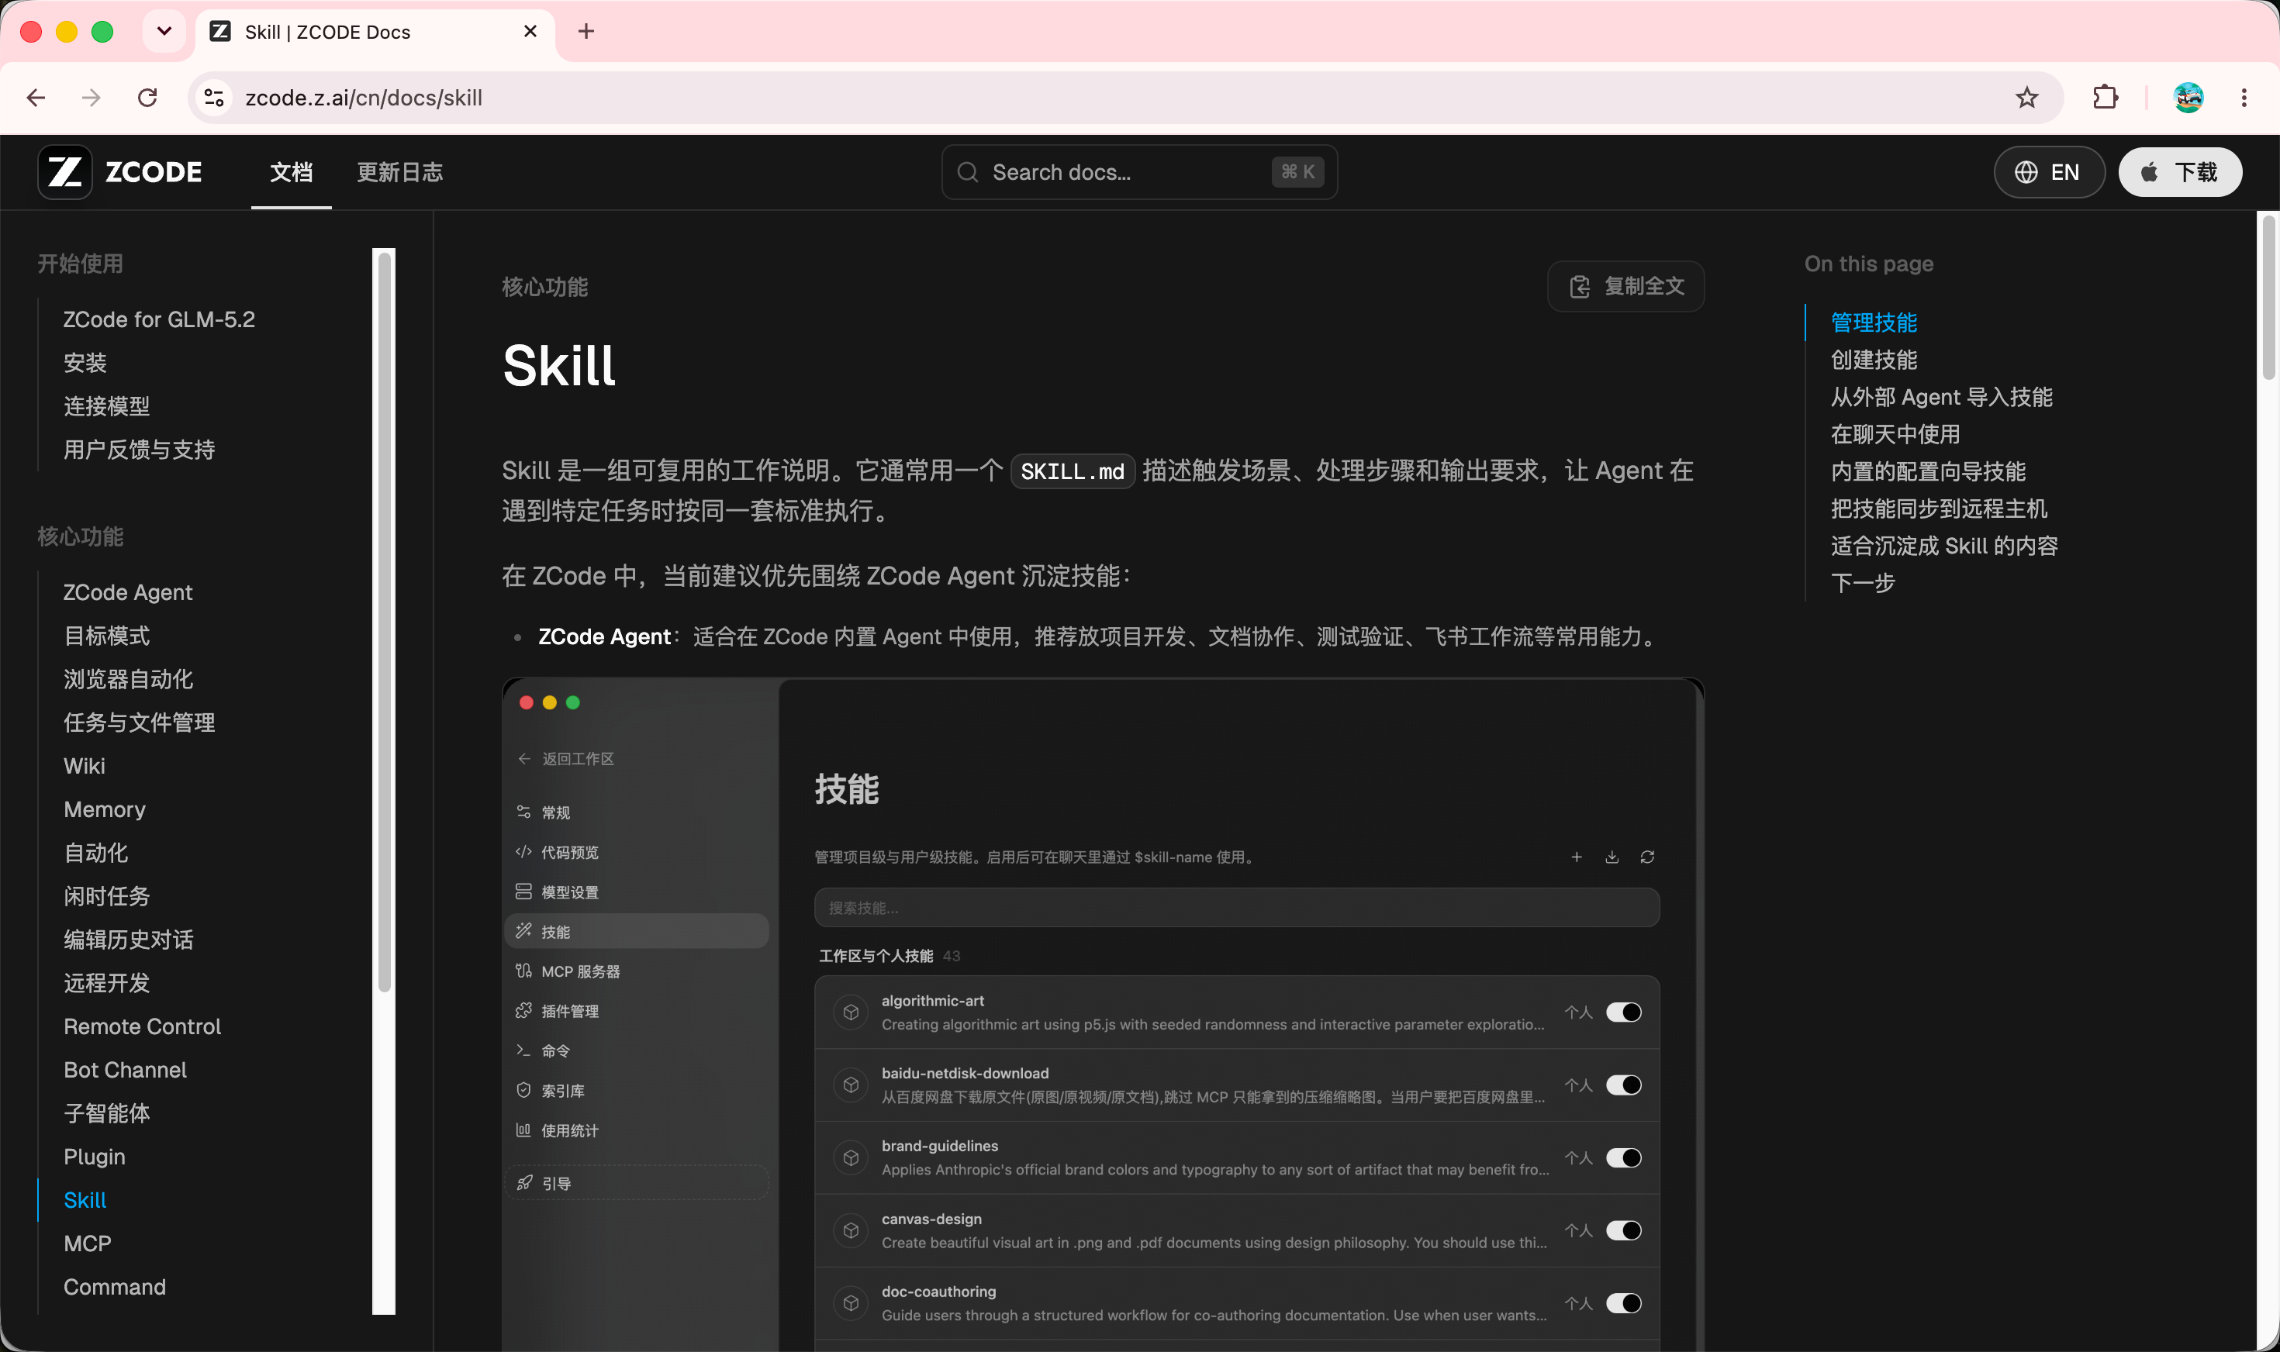
Task: Open the 文档 tab
Action: [x=292, y=172]
